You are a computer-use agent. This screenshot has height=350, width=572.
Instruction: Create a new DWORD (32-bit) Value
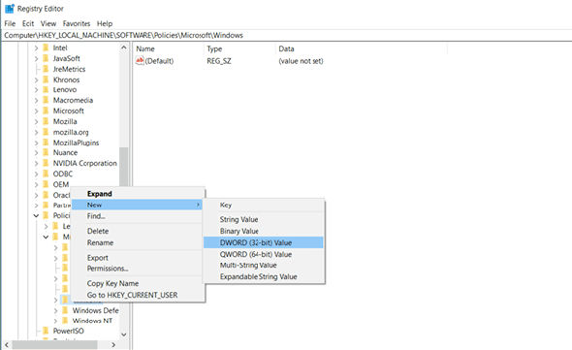click(x=264, y=242)
